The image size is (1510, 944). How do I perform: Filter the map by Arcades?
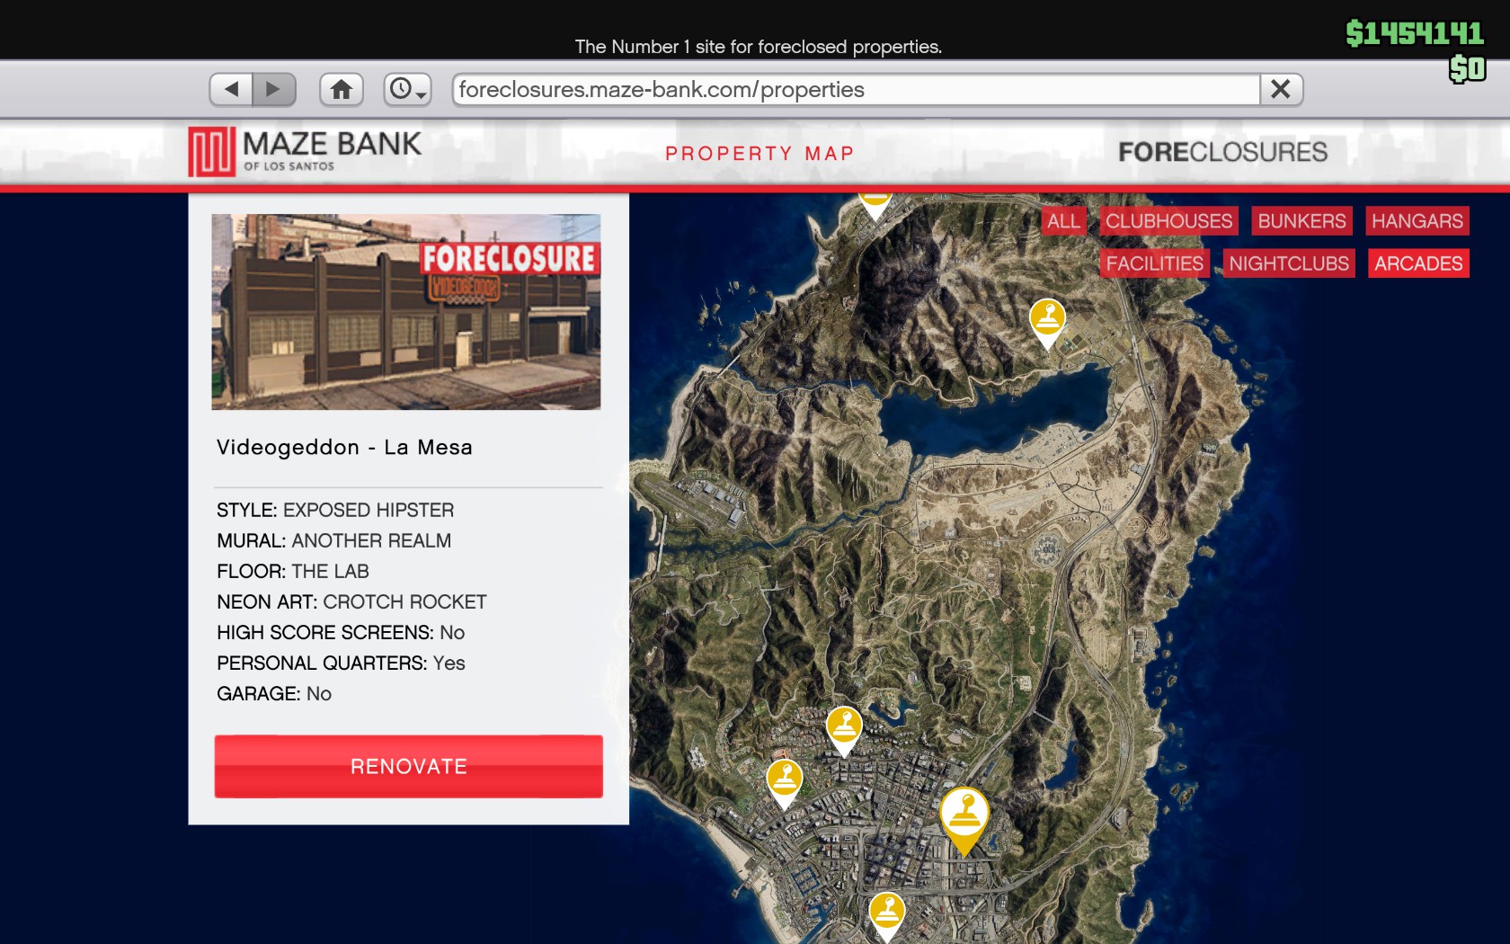click(x=1418, y=263)
